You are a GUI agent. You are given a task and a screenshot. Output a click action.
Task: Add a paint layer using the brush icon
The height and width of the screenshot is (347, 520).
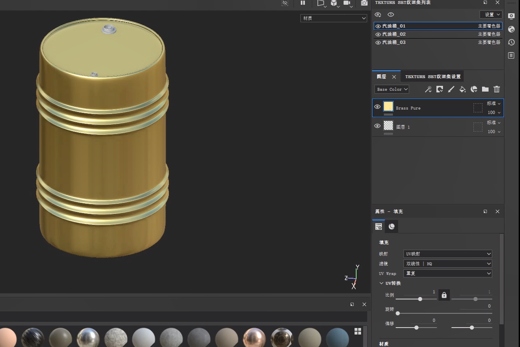click(x=451, y=89)
